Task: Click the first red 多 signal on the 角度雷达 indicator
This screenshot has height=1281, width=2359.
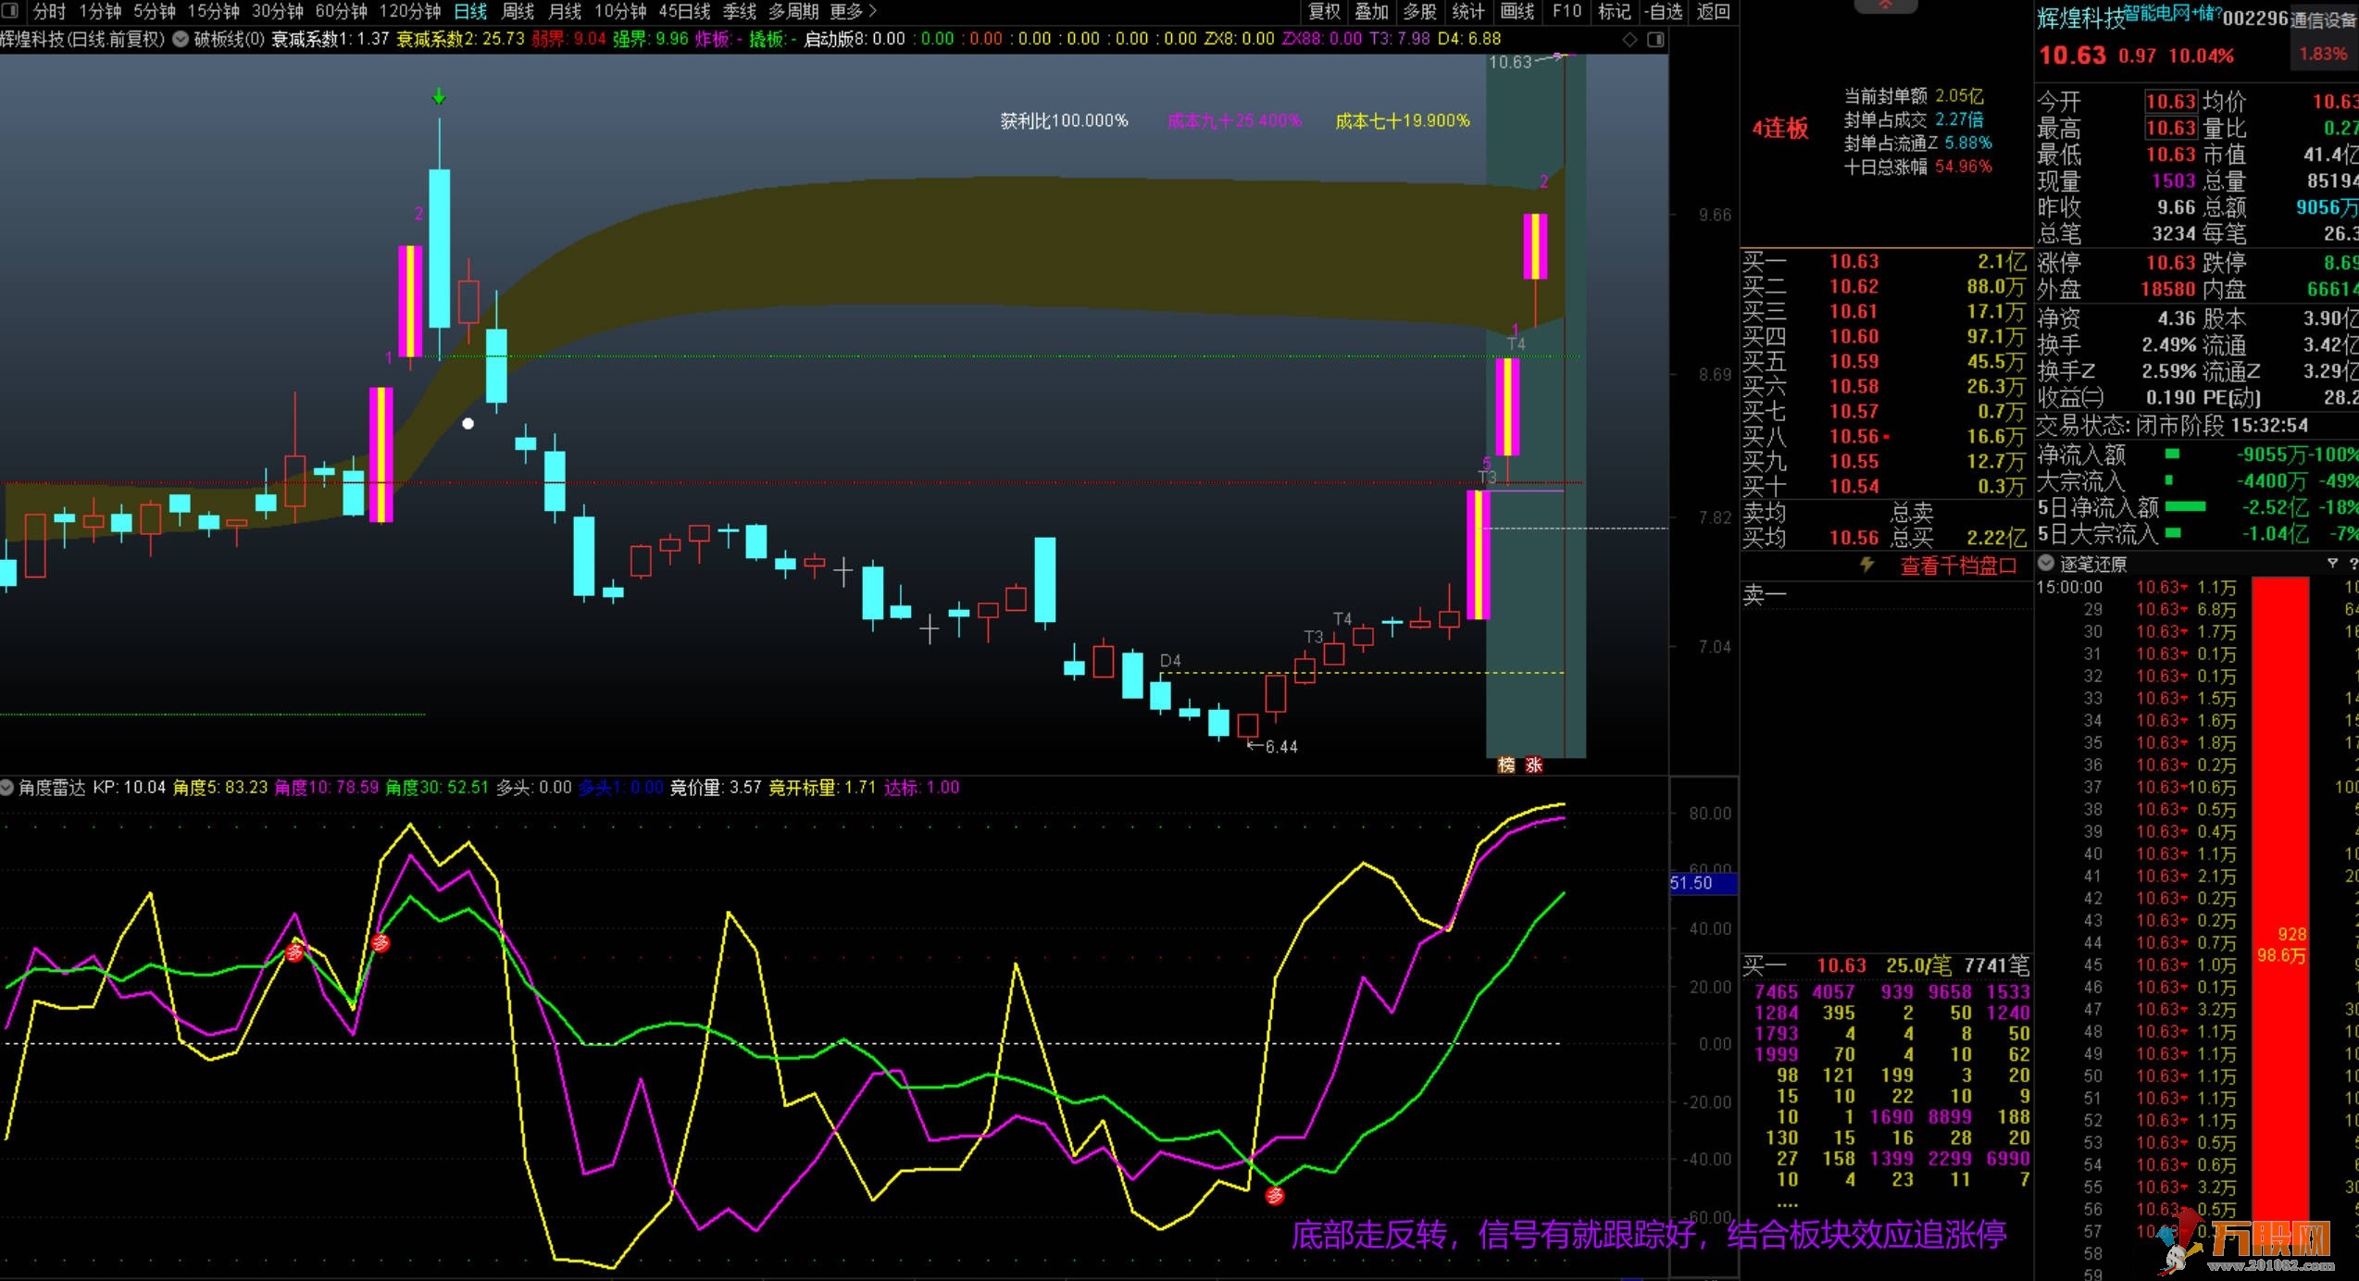Action: (x=294, y=951)
